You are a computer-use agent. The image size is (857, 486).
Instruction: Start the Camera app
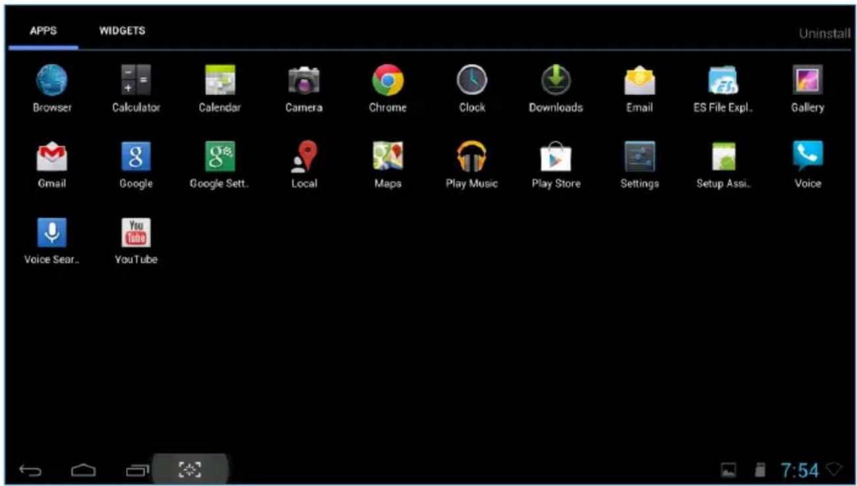tap(304, 89)
